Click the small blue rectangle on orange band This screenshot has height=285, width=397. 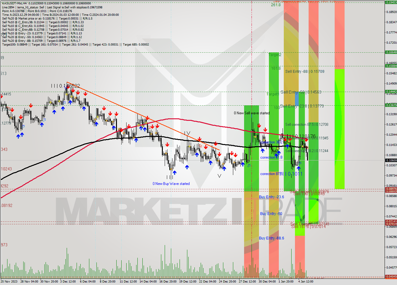click(297, 99)
